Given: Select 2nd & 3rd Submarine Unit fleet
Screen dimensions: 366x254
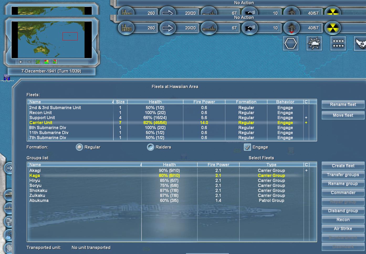Looking at the screenshot, I should click(x=172, y=108).
